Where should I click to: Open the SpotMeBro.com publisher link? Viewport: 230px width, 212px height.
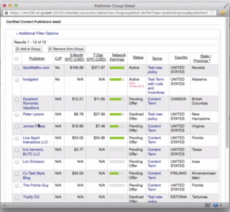36,68
